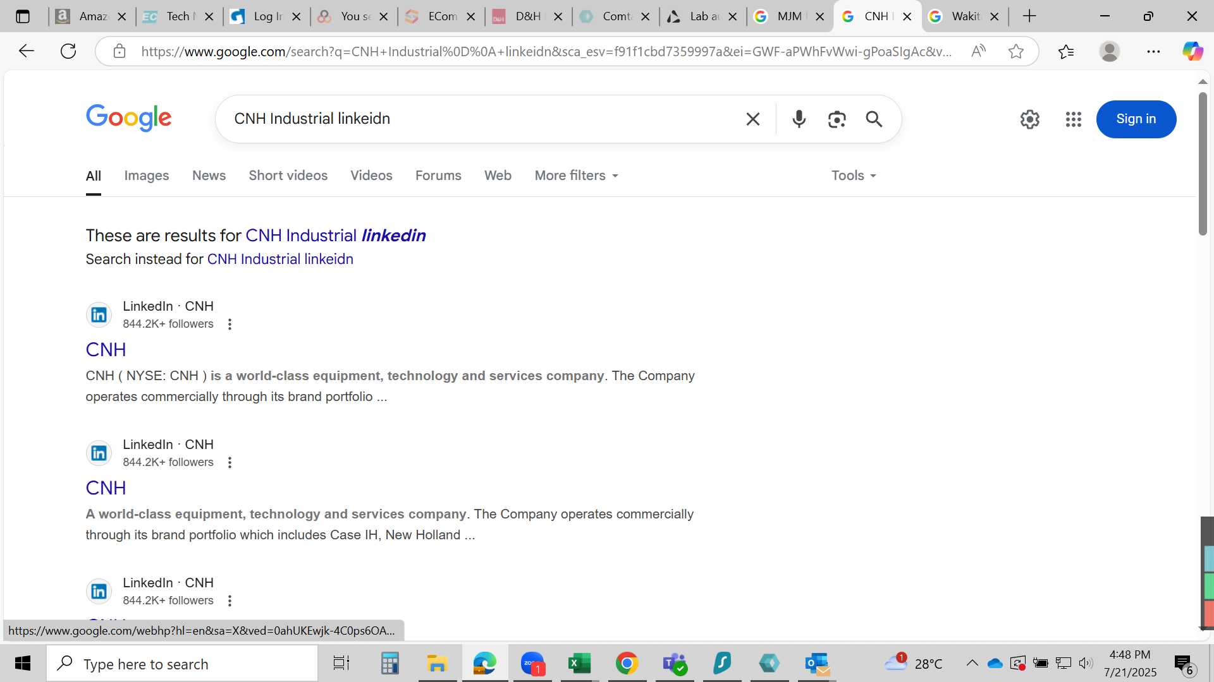Open Outlook from the taskbar

point(817,663)
